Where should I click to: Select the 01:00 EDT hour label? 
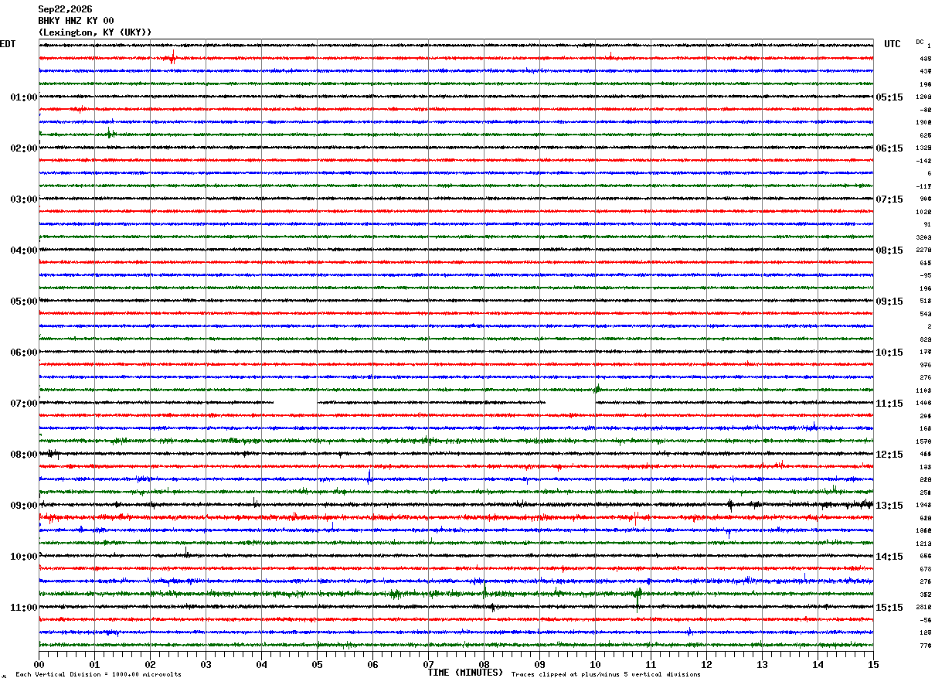click(x=24, y=97)
